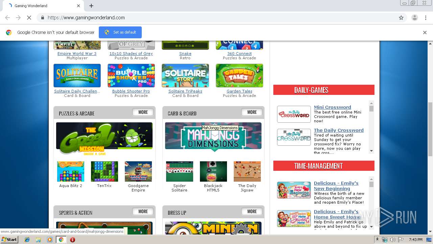Click the DAILY-GAMES header

324,90
